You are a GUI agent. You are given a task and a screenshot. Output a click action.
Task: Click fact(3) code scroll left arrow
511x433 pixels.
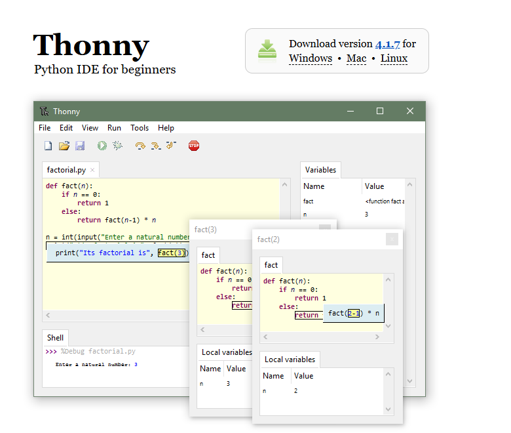(x=202, y=329)
